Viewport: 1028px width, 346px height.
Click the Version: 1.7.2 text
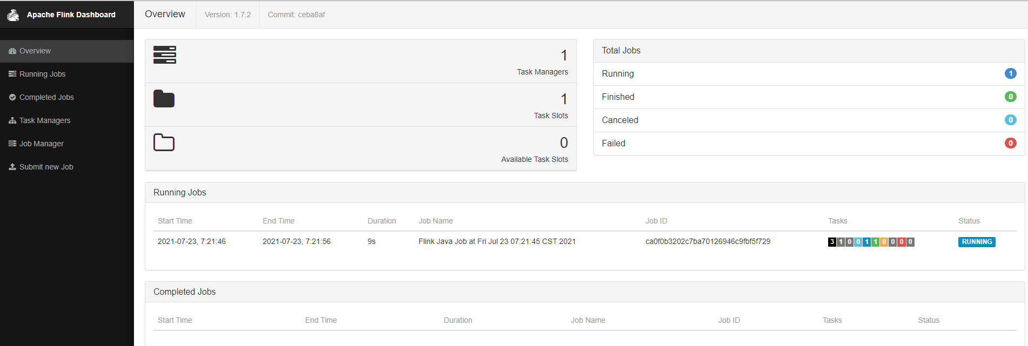pos(228,15)
